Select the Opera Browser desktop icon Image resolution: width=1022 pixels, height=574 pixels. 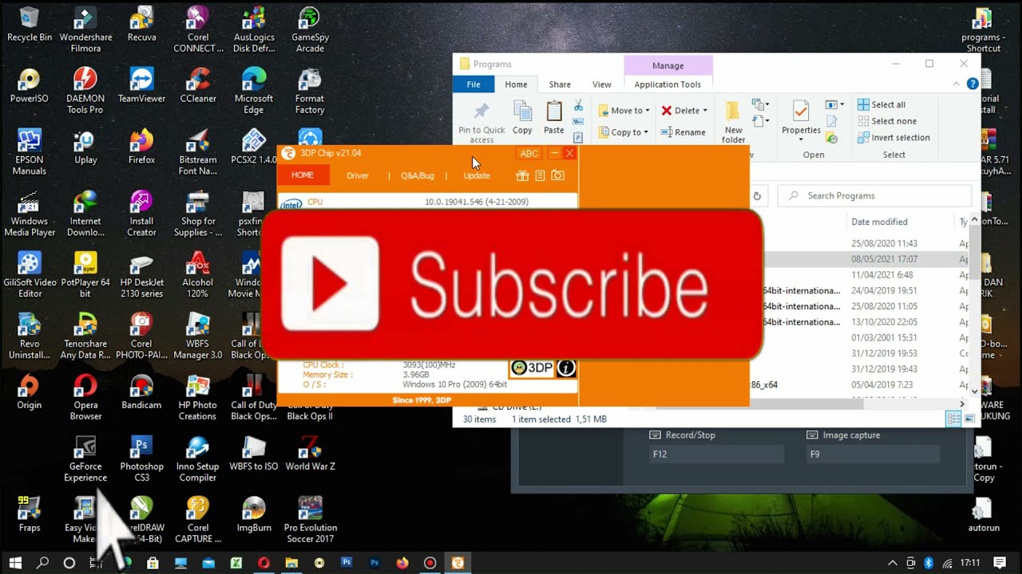pyautogui.click(x=85, y=398)
